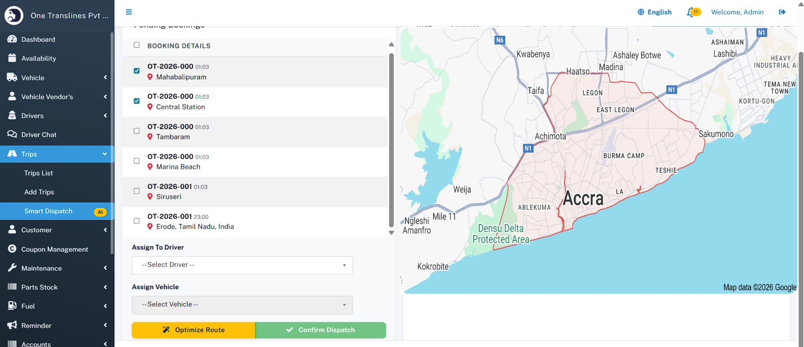Uncheck the Mahabalipuram booking checkbox
804x347 pixels.
(137, 71)
